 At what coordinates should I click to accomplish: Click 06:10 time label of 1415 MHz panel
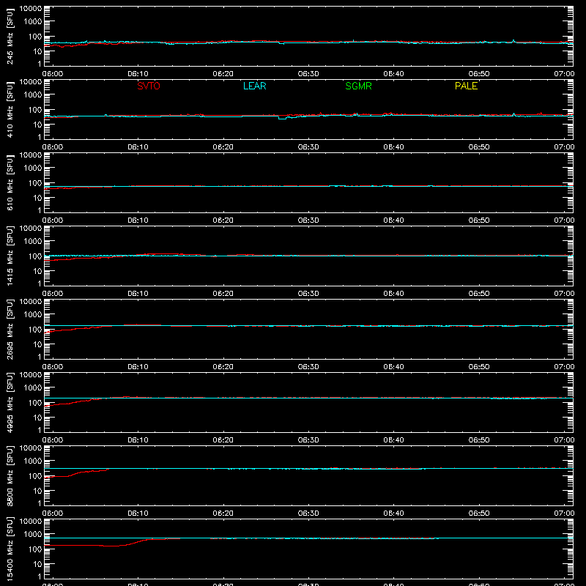(138, 294)
